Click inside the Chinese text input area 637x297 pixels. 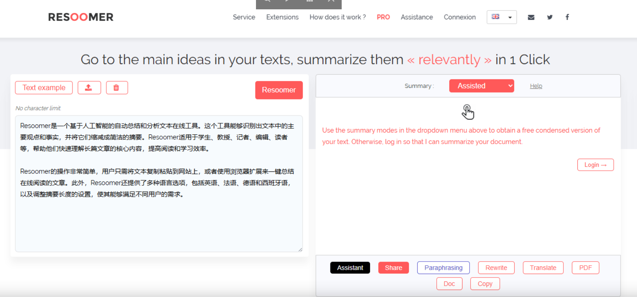pyautogui.click(x=159, y=183)
